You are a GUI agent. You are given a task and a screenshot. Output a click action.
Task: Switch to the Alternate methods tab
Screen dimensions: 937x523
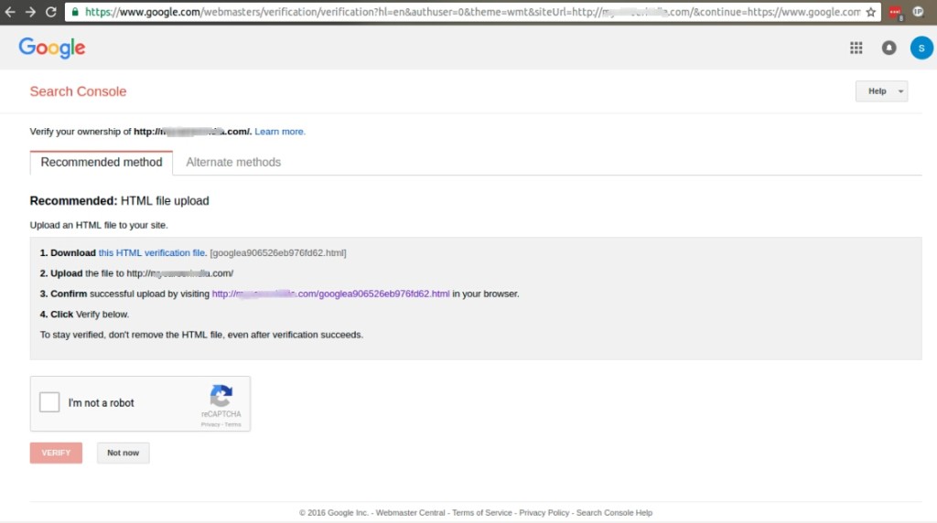tap(233, 163)
